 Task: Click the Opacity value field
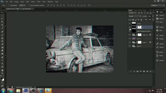tap(150, 16)
